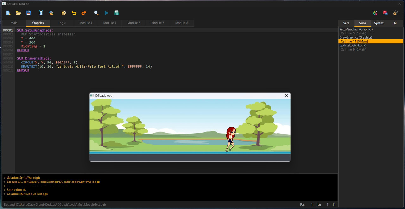Open search with the magnifier icon

coord(97,13)
